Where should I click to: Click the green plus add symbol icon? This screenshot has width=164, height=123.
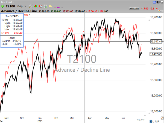2,6
